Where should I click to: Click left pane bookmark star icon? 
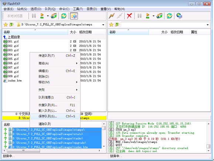pos(6,24)
